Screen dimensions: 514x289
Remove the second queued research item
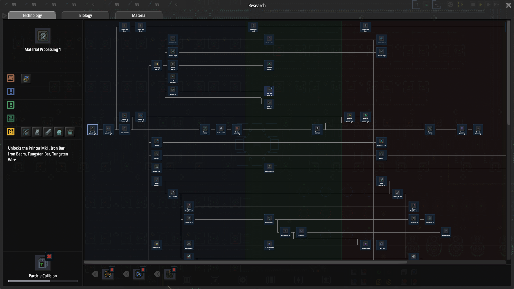point(143,270)
